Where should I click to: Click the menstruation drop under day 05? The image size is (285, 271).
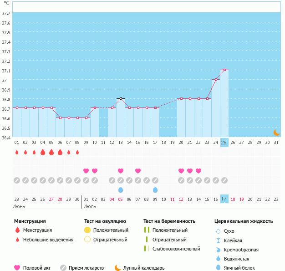[x=51, y=152]
